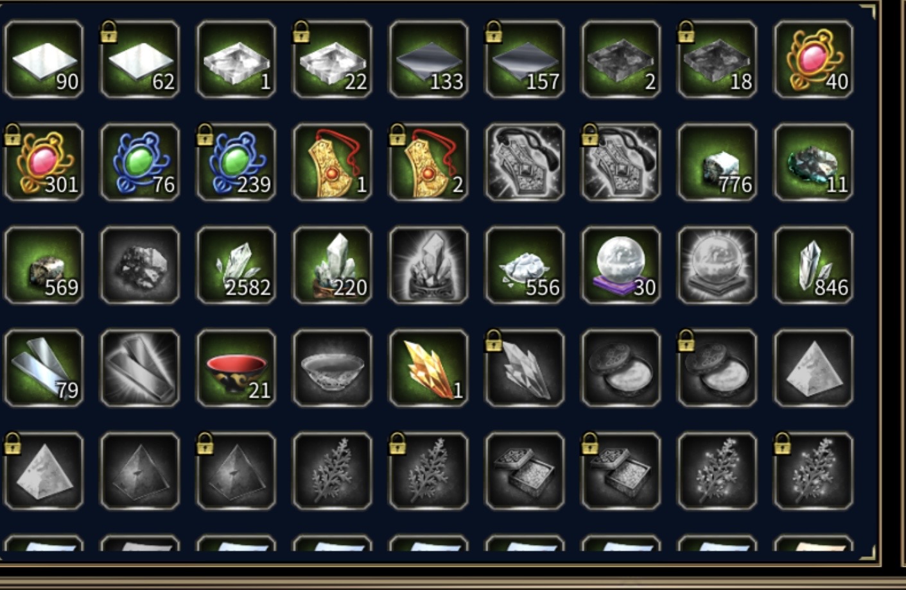Viewport: 906px width, 590px height.
Task: Pick the crystal ball on purple base (30)
Action: tap(621, 265)
